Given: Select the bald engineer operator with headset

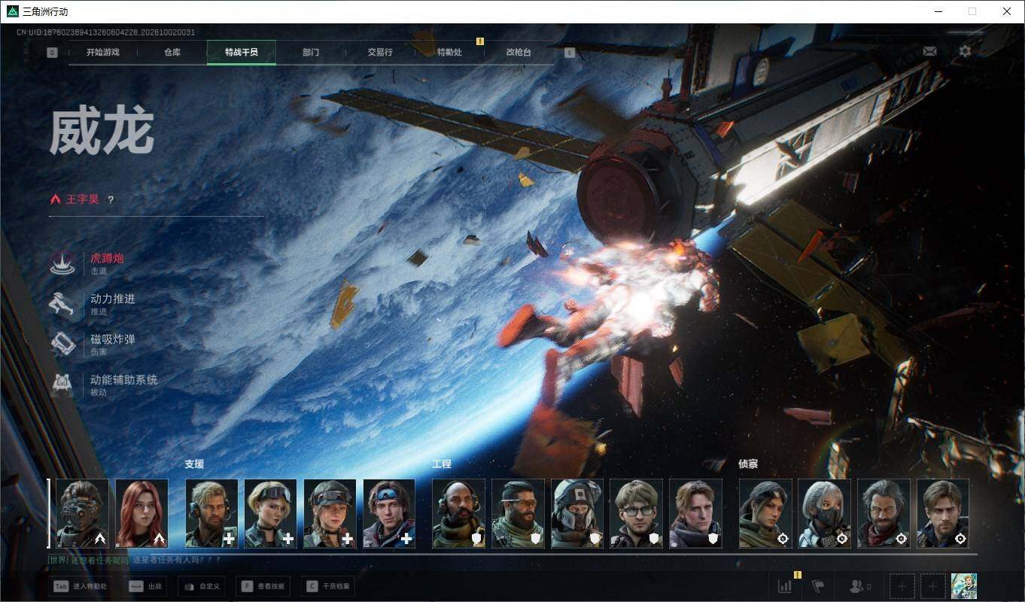Looking at the screenshot, I should click(459, 513).
